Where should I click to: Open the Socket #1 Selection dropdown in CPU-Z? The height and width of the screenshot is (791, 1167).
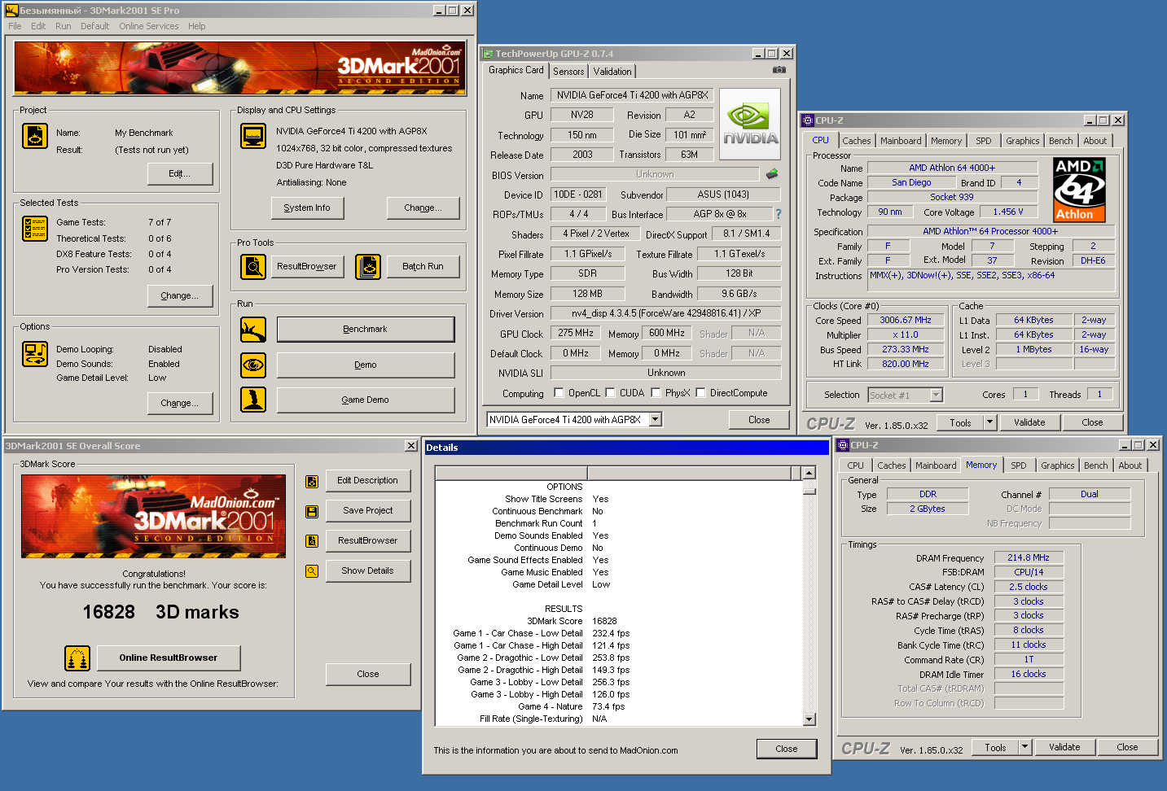937,395
